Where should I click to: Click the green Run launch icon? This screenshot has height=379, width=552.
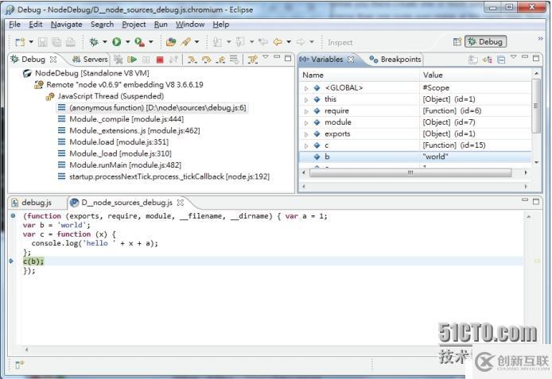click(117, 42)
